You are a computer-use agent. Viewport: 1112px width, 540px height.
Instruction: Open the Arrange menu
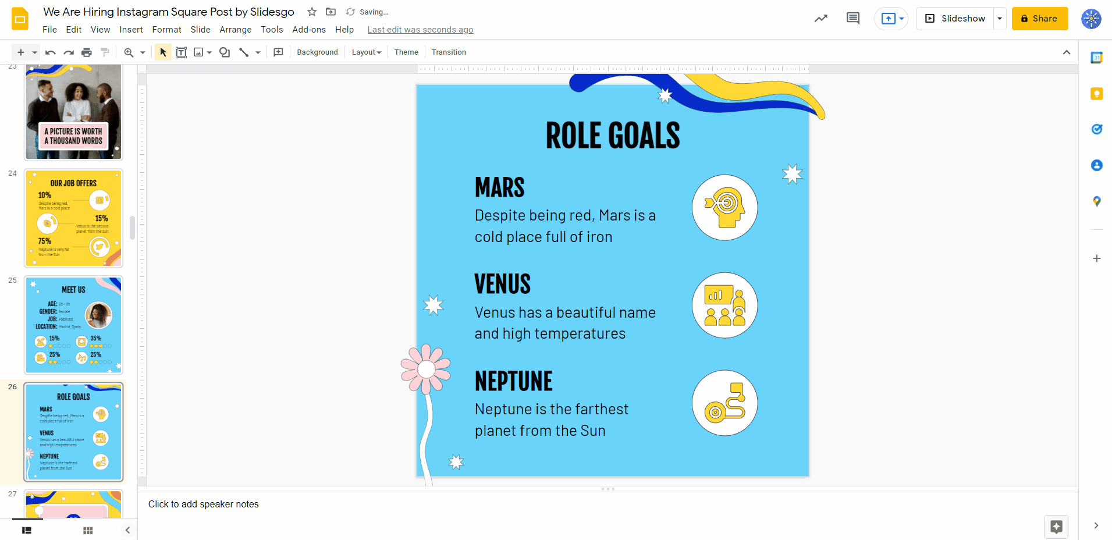(x=236, y=30)
